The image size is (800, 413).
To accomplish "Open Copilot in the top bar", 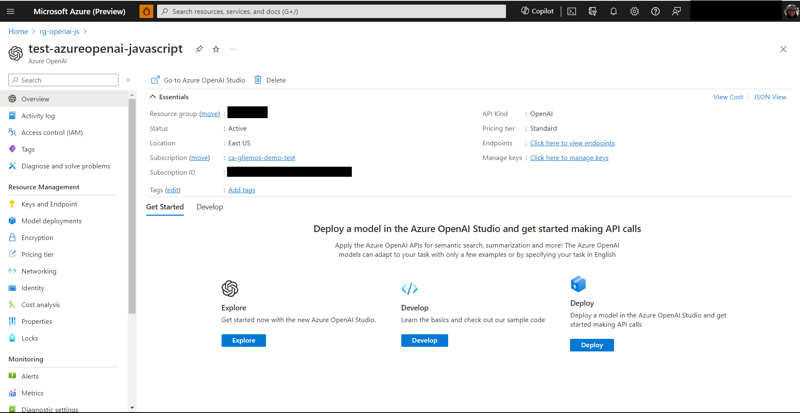I will 537,11.
